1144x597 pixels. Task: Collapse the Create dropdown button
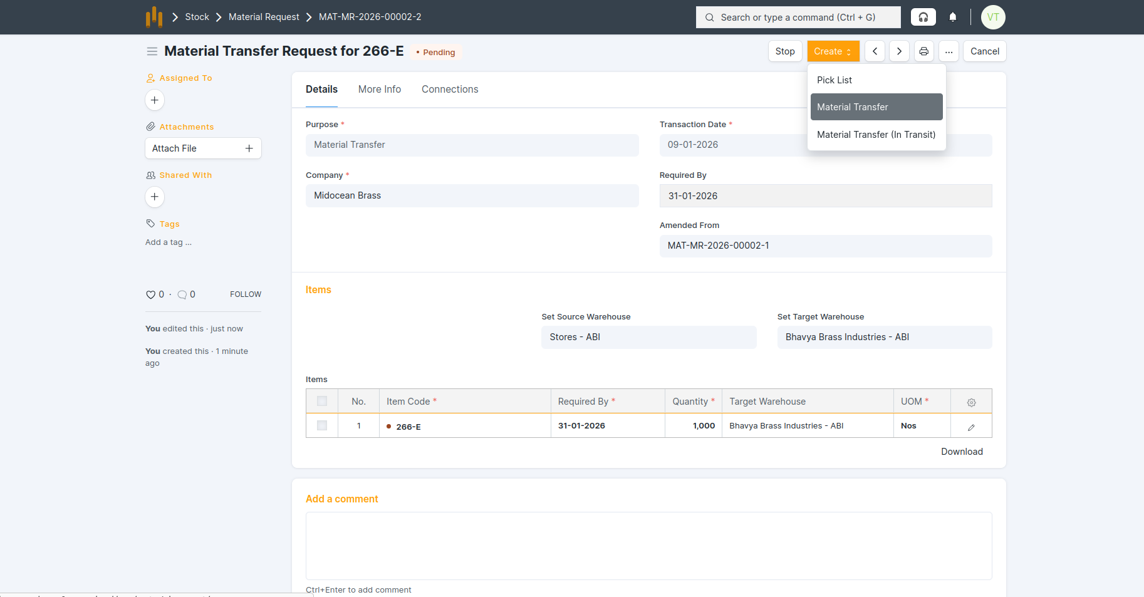[833, 51]
